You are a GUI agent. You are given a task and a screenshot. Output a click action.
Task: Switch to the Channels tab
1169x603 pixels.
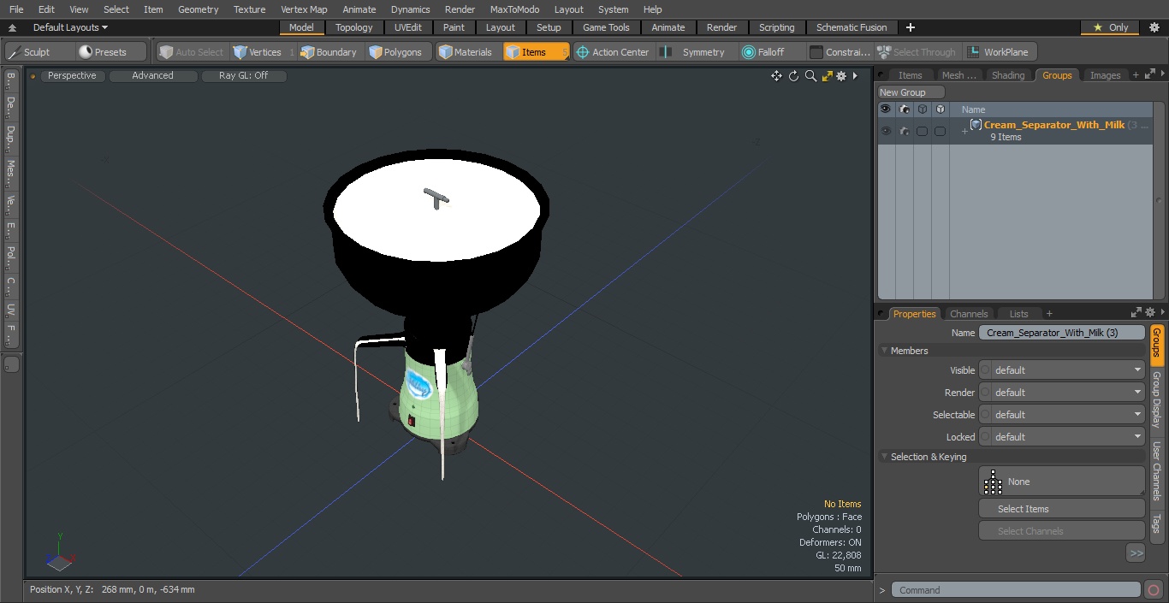[969, 314]
